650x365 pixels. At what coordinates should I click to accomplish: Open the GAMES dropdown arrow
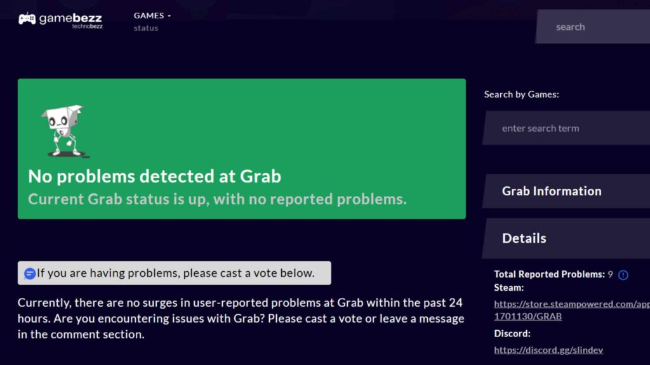coord(168,15)
